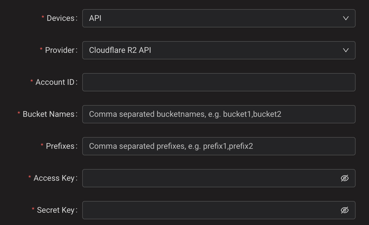Reveal the hidden Access Key value
369x225 pixels.
[x=345, y=178]
